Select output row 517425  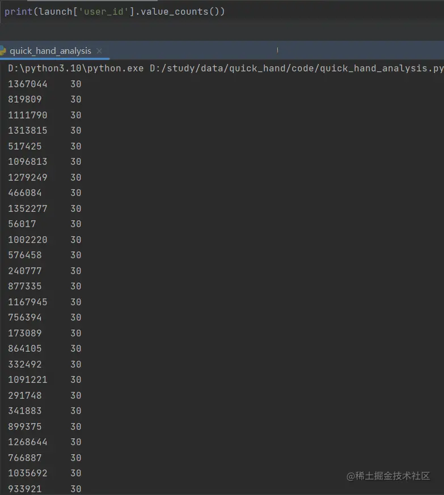pyautogui.click(x=45, y=147)
